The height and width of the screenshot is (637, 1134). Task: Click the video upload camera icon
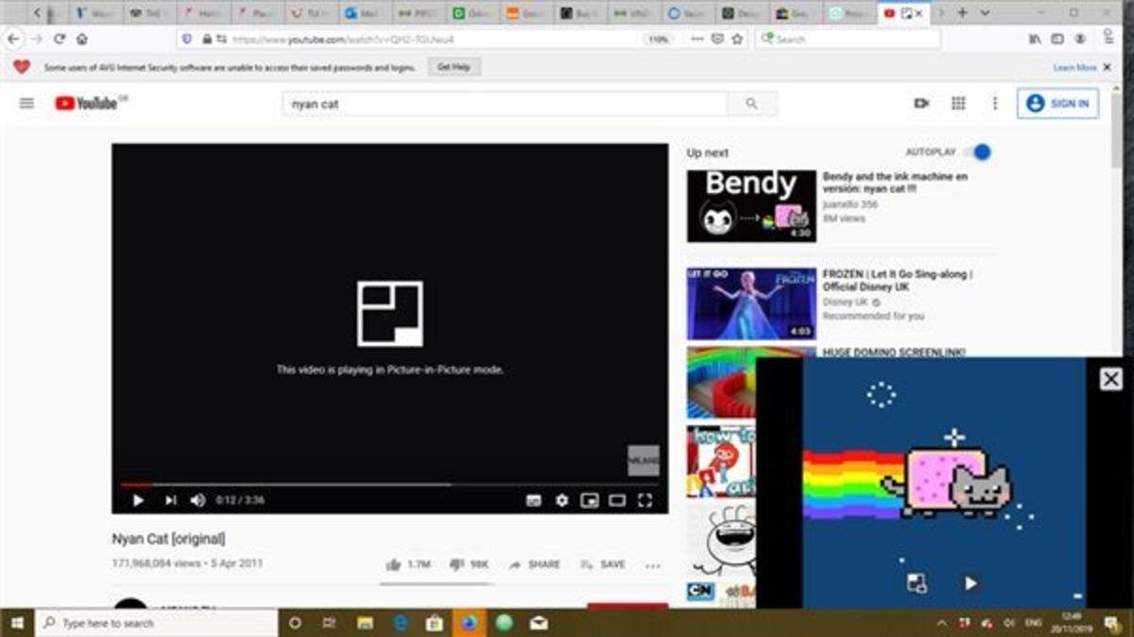[x=919, y=104]
